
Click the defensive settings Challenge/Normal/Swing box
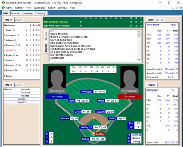[x=134, y=138]
